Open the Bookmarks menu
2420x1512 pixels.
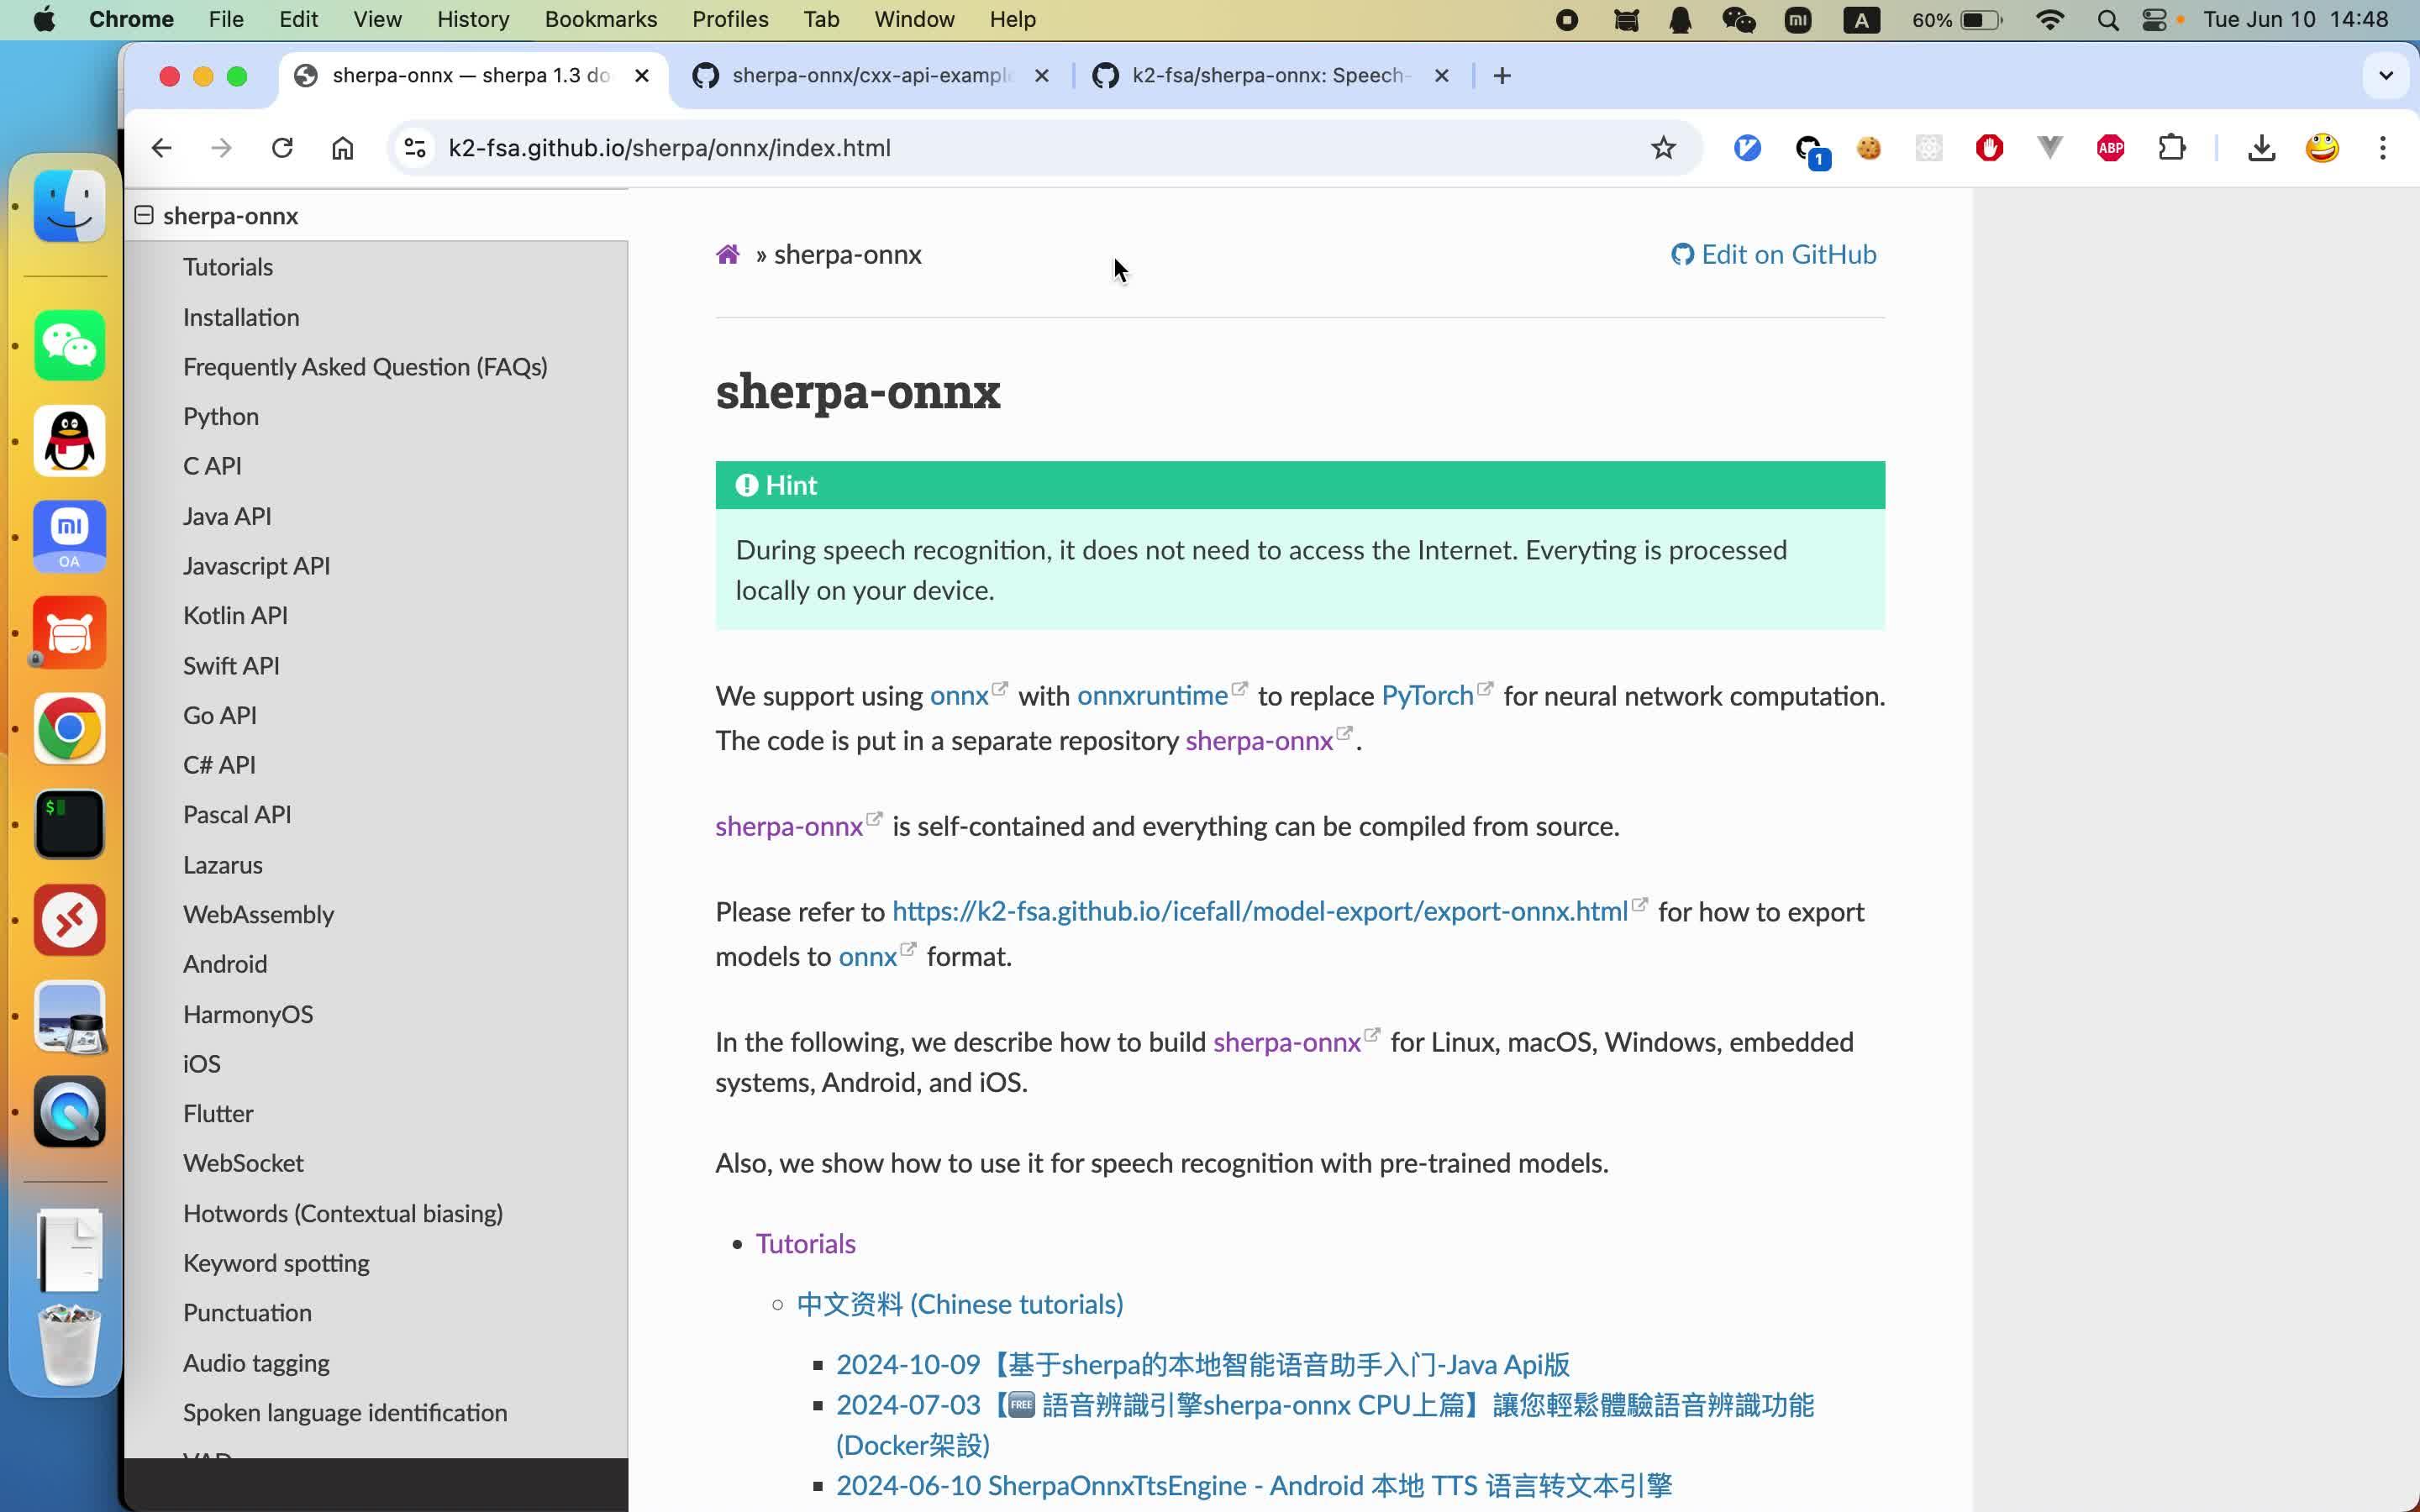pos(600,19)
